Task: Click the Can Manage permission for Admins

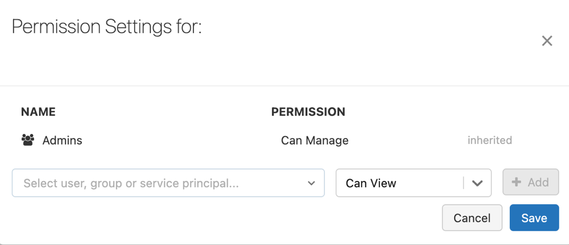Action: click(x=315, y=140)
